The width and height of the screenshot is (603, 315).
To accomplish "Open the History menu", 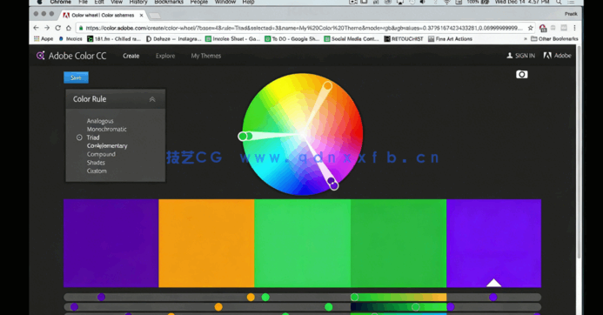I will tap(138, 2).
